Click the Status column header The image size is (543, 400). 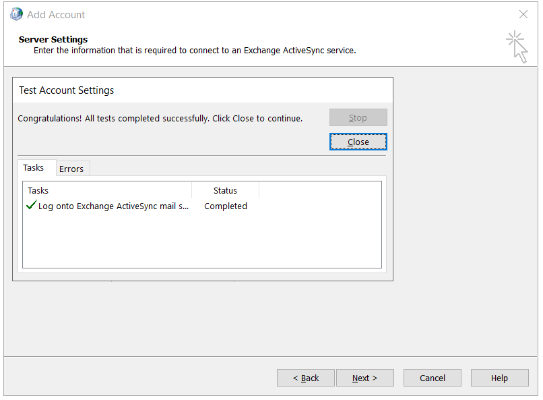coord(225,191)
